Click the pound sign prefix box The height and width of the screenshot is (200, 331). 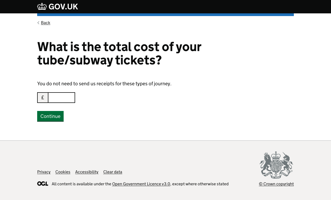pos(43,98)
